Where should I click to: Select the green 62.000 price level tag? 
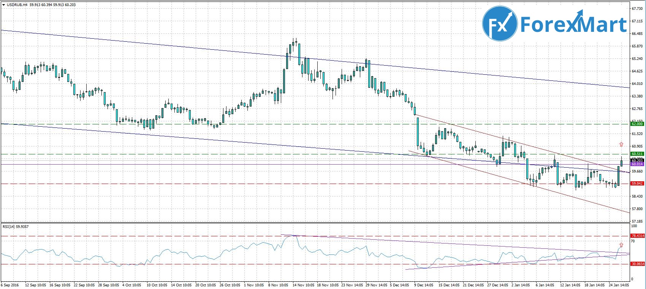(x=637, y=124)
